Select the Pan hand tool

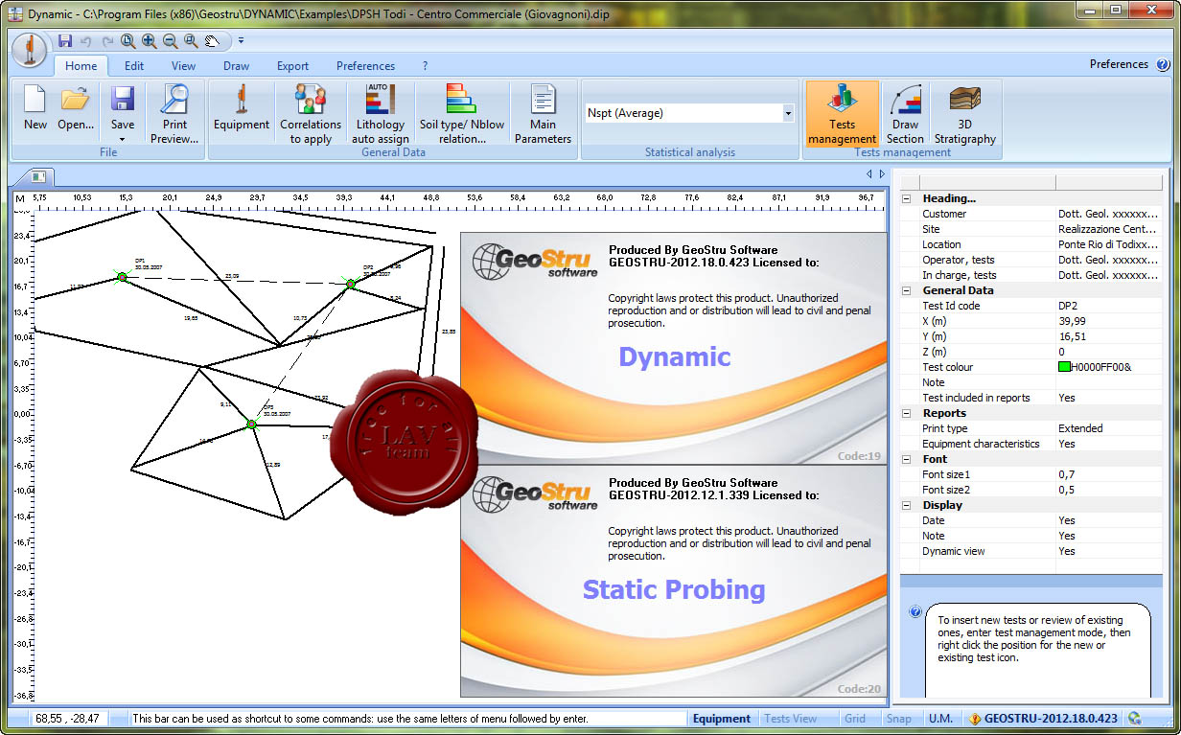pos(212,40)
